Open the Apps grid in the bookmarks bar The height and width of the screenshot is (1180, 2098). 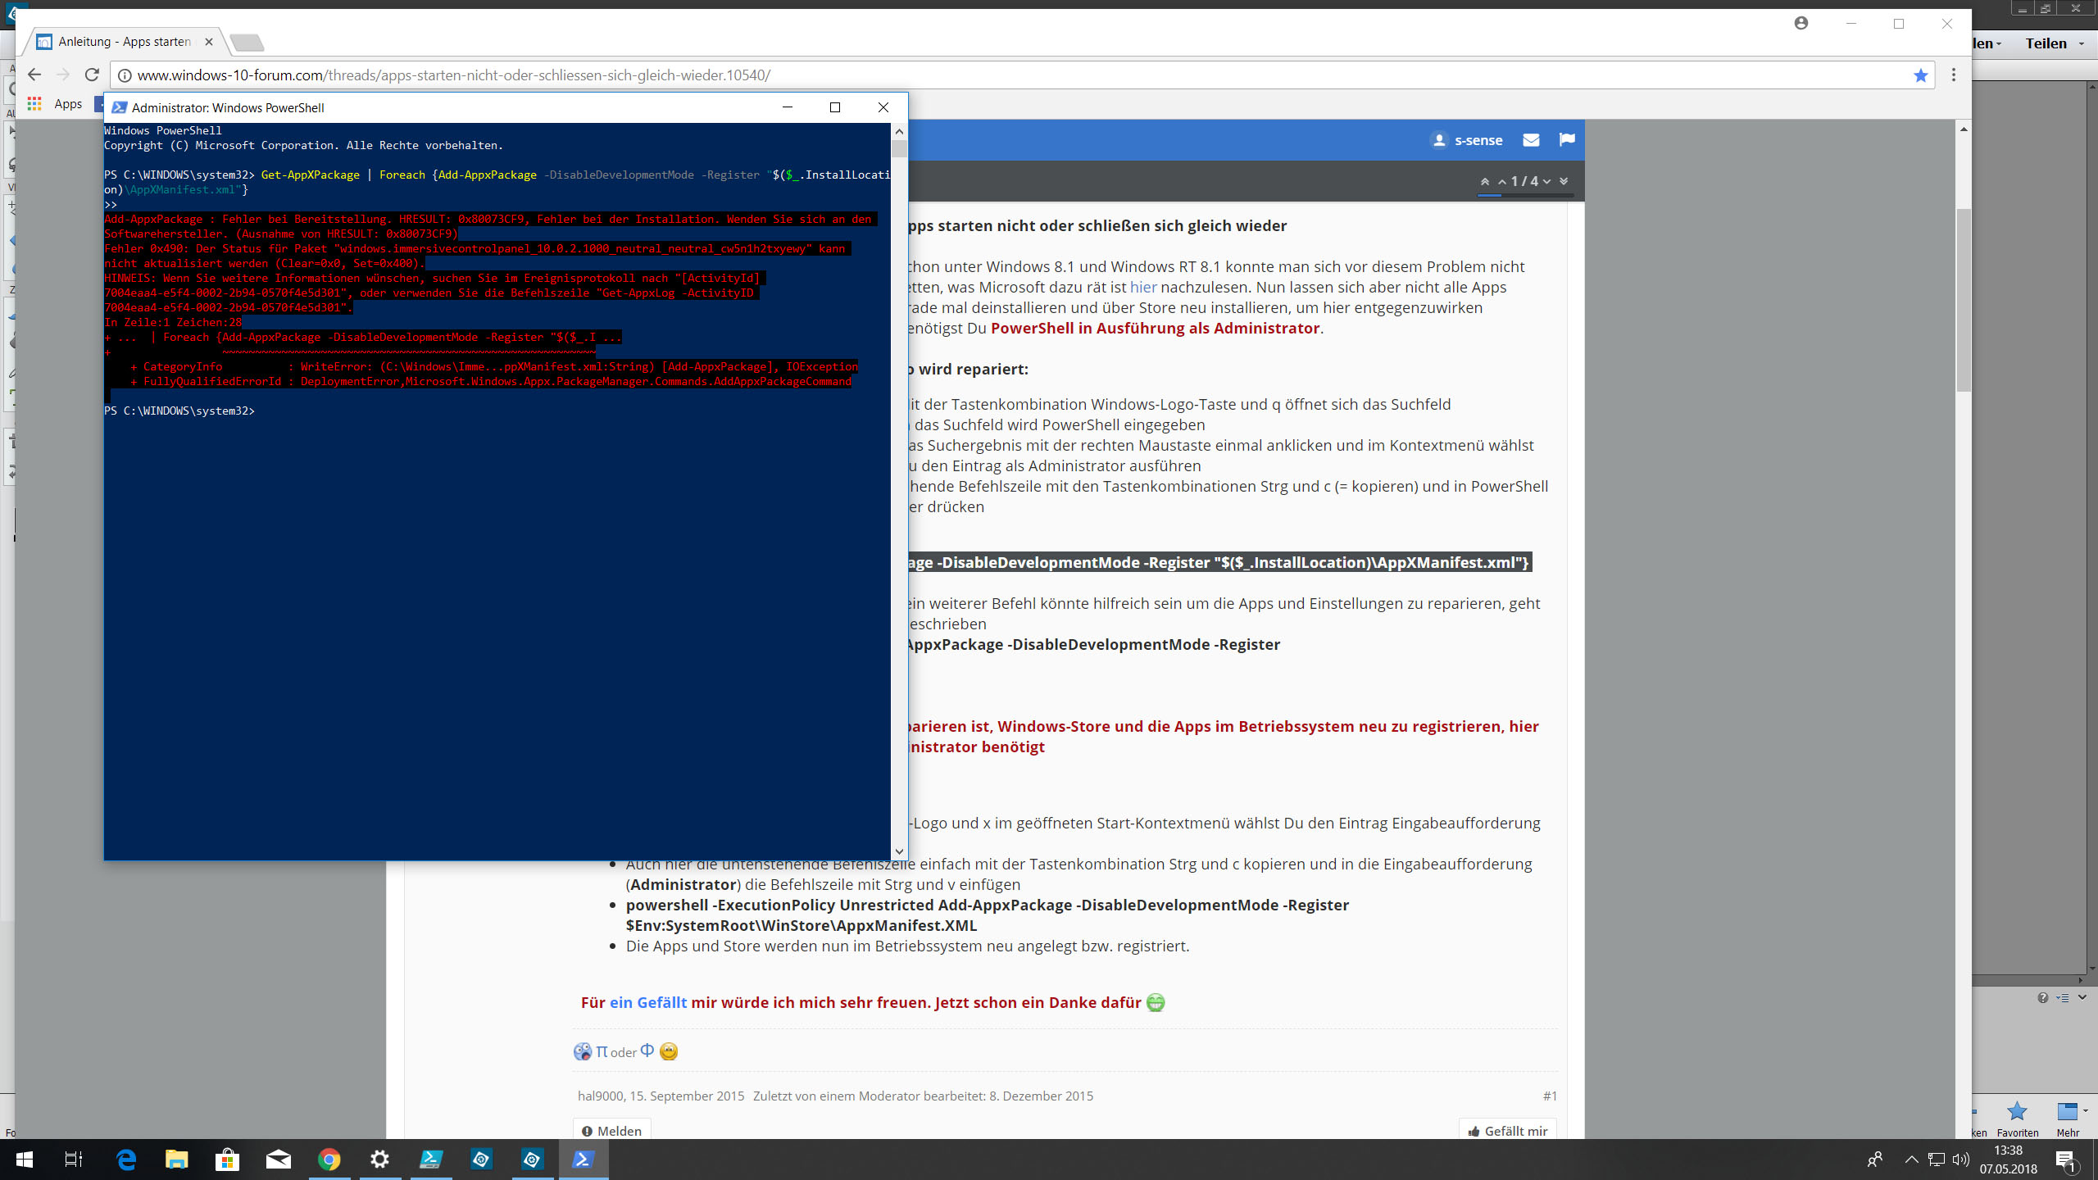tap(34, 103)
